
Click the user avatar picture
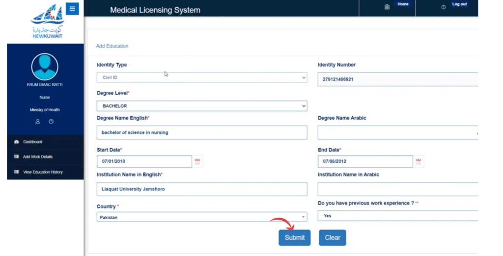[45, 67]
